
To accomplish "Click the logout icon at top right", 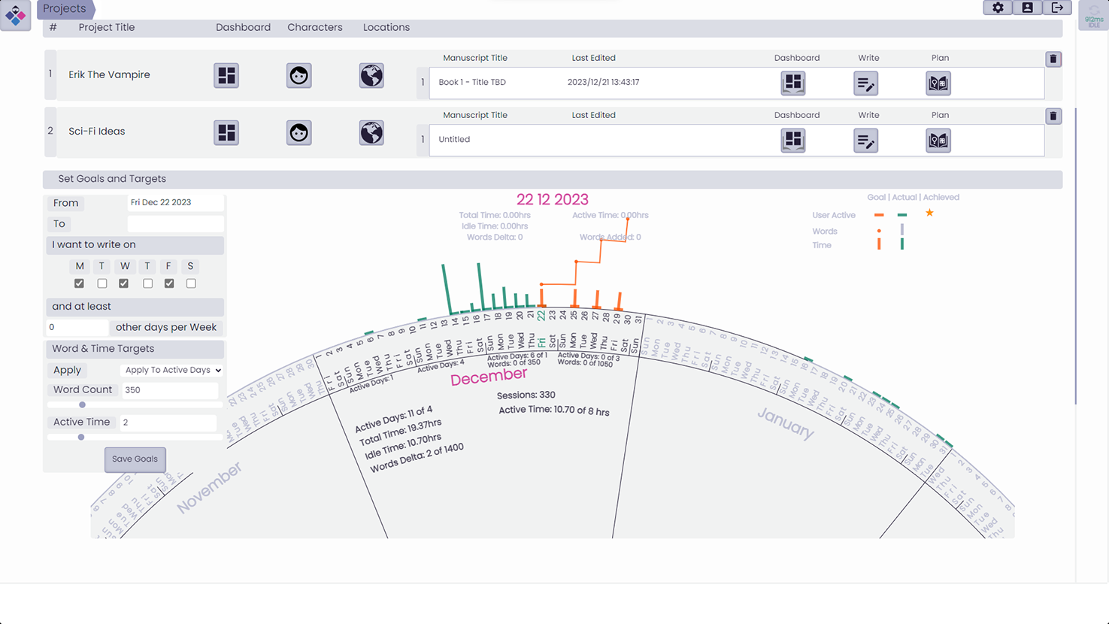I will click(x=1057, y=8).
